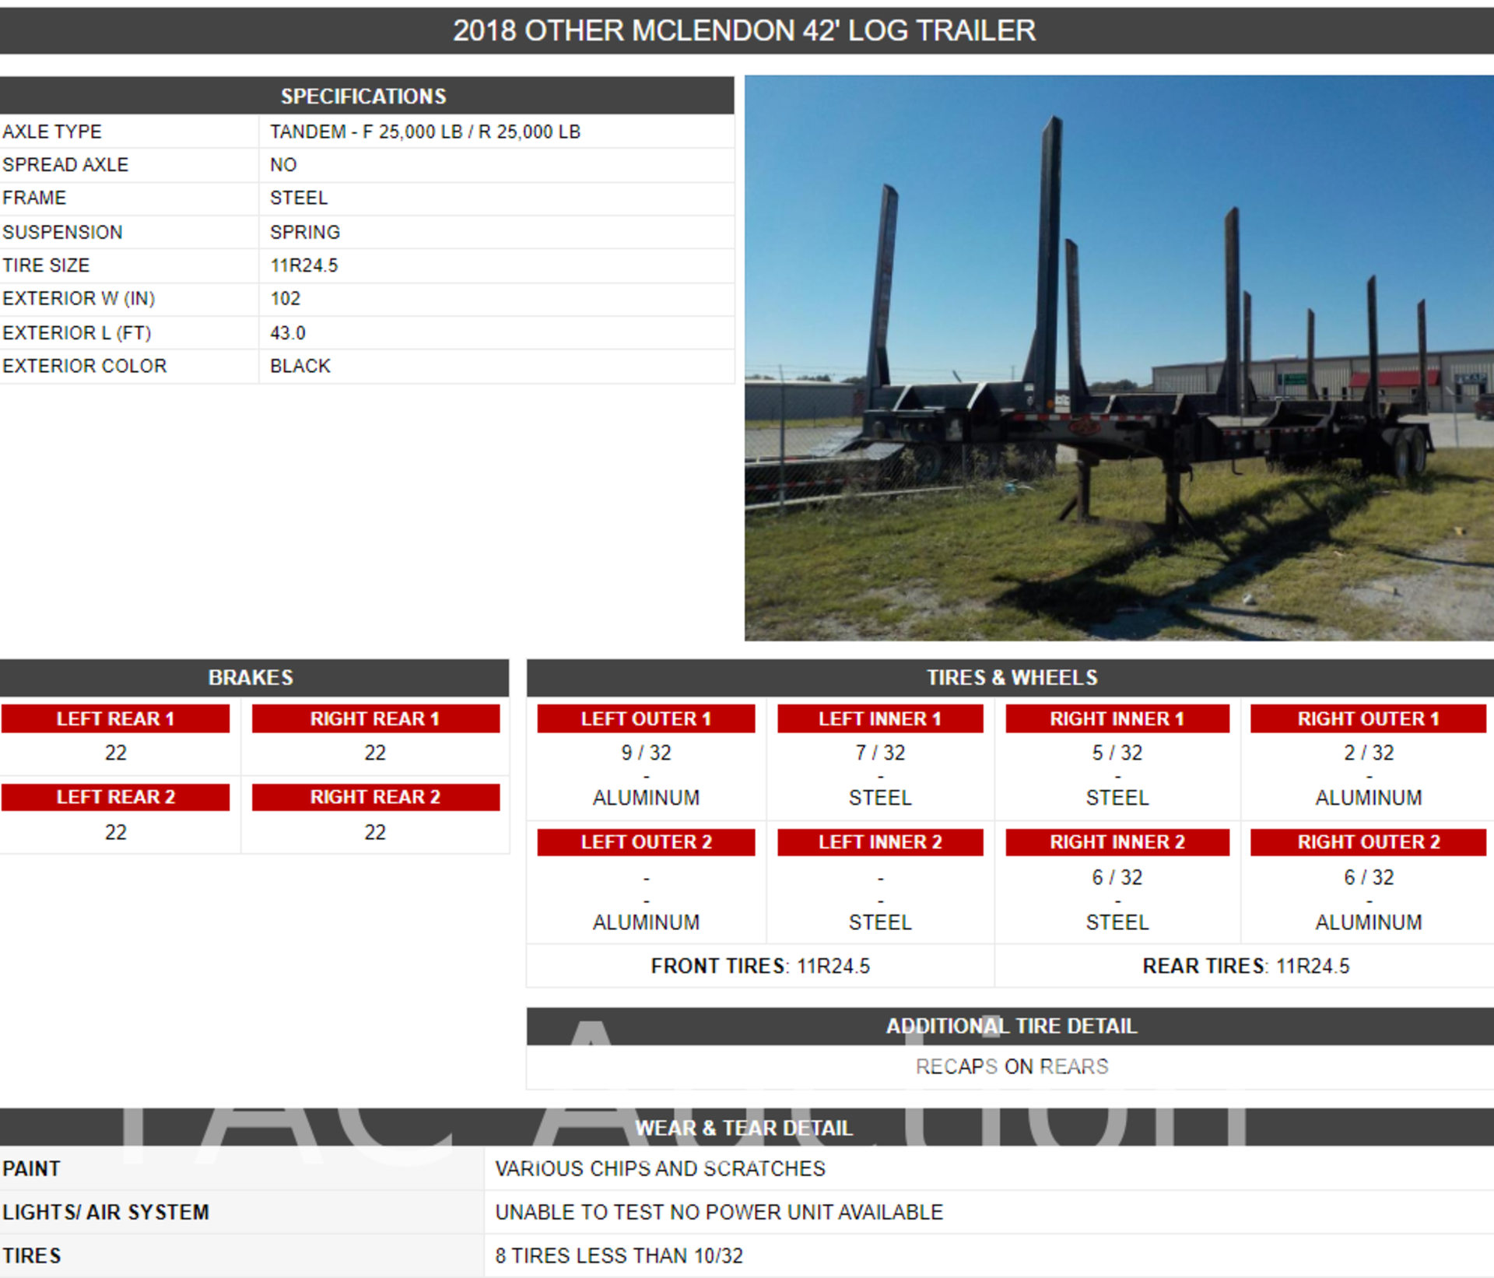Click the 43.0 exterior length value
Viewport: 1494px width, 1278px height.
click(288, 333)
